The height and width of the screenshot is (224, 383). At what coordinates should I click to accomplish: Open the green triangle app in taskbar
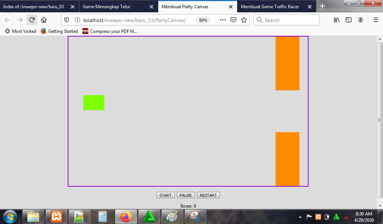coord(149,217)
